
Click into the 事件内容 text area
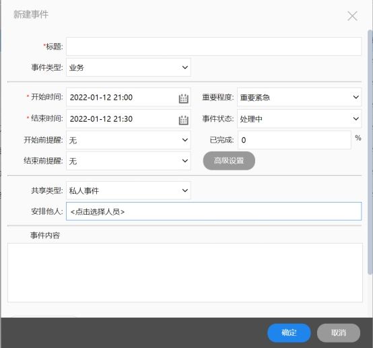click(x=185, y=273)
